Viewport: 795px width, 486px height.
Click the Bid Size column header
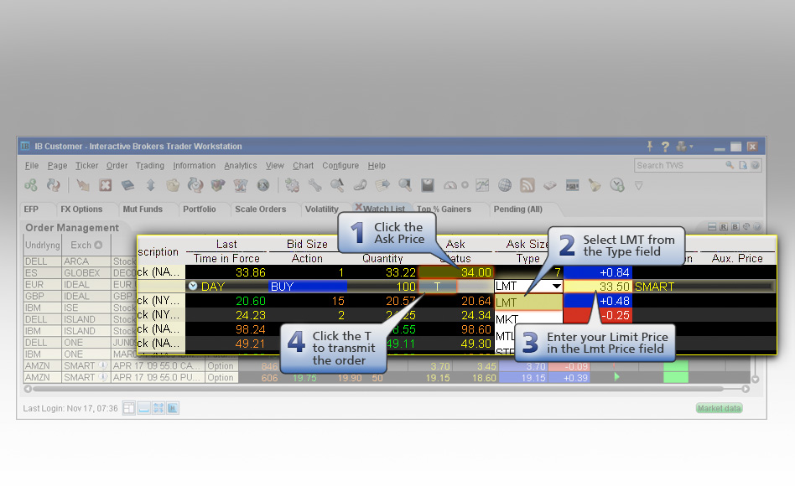[307, 244]
